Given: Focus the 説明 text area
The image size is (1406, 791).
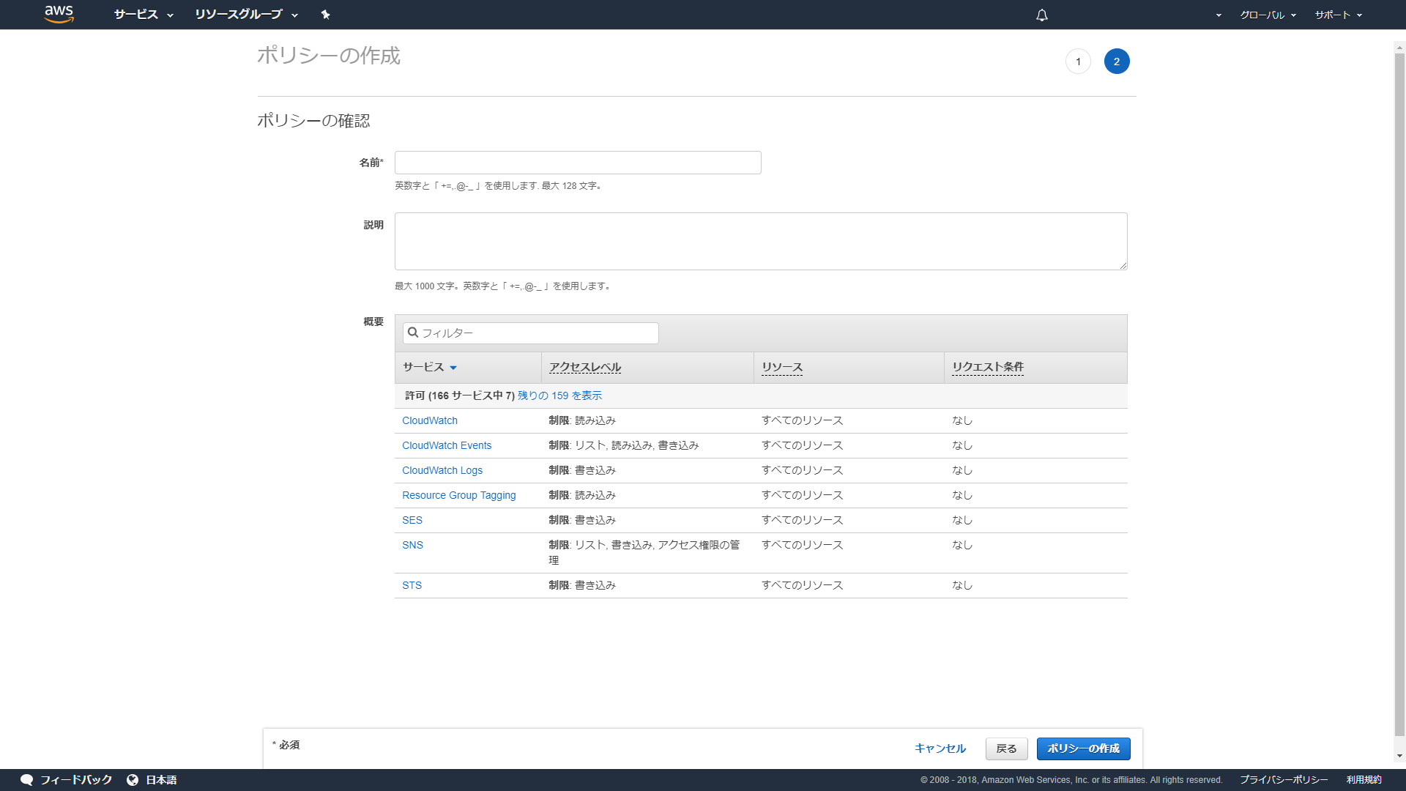Looking at the screenshot, I should pos(761,241).
